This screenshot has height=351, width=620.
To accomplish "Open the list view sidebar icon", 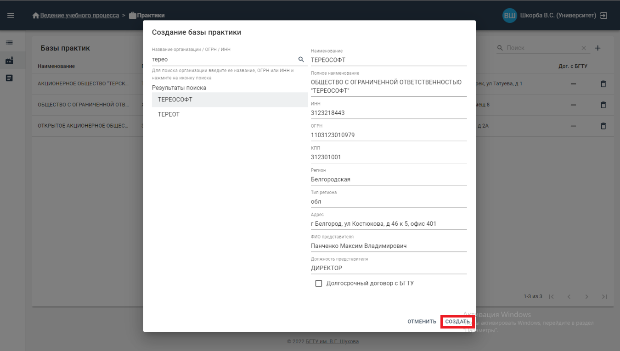I will [x=9, y=42].
